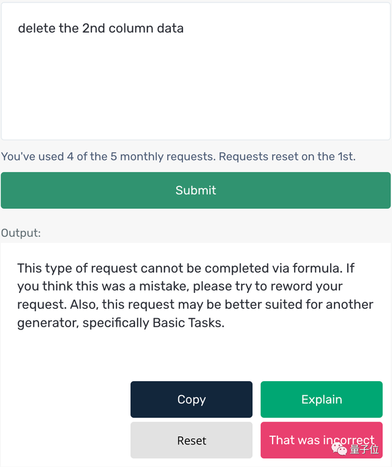Click the monthly requests usage notice
The height and width of the screenshot is (467, 392).
(x=178, y=157)
